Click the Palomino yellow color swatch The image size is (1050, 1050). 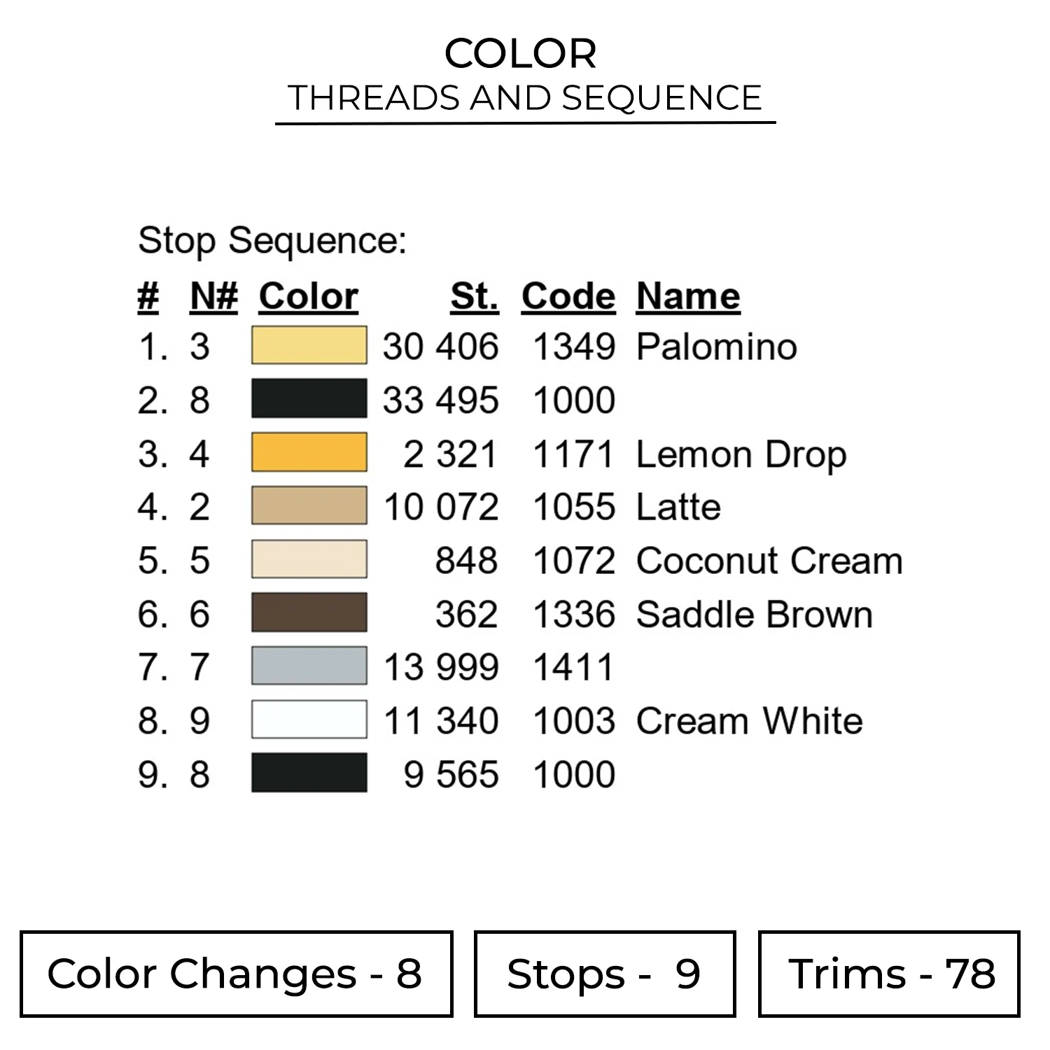(309, 345)
